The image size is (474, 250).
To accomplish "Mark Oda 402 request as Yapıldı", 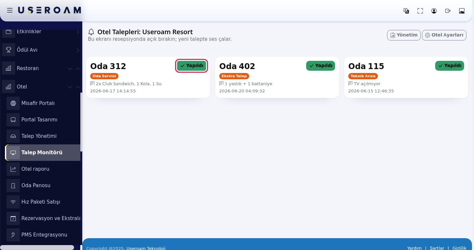I will click(x=321, y=66).
